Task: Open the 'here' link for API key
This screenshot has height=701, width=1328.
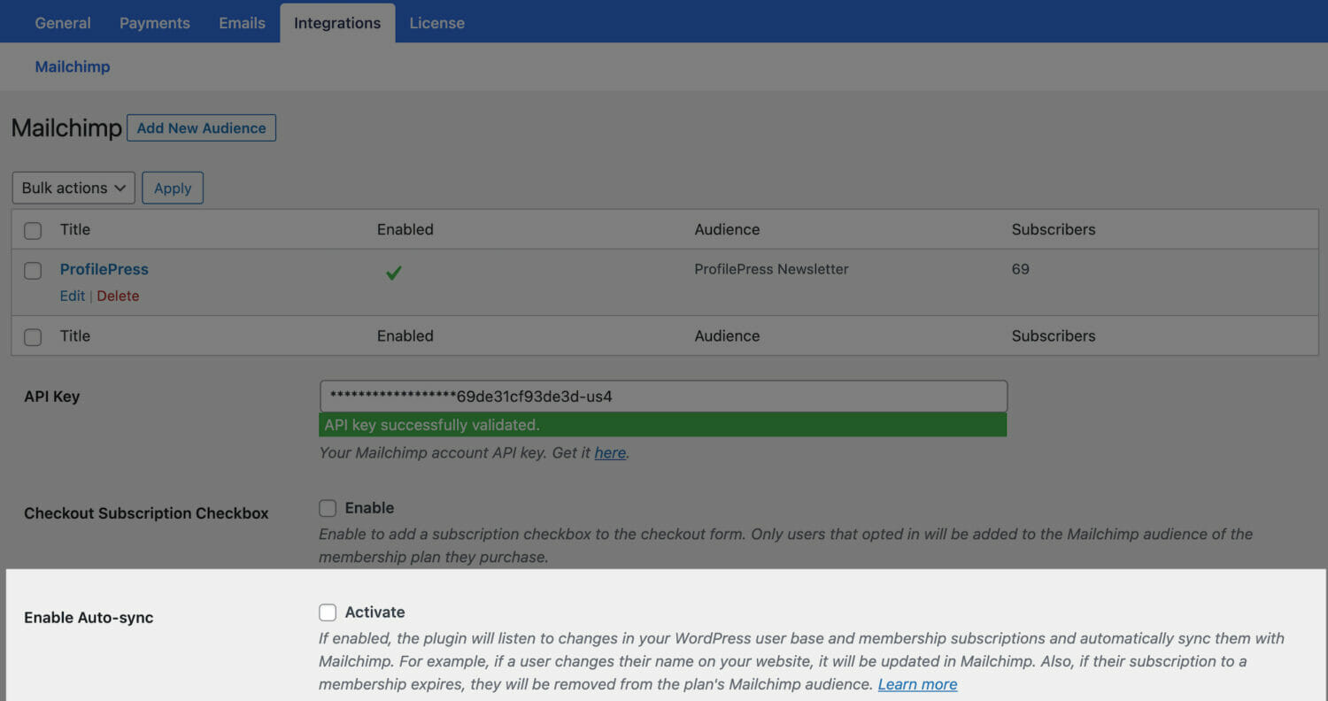Action: [x=610, y=452]
